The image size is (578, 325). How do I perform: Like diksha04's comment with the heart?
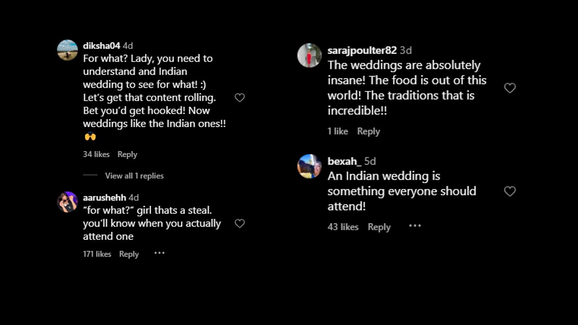(x=239, y=98)
